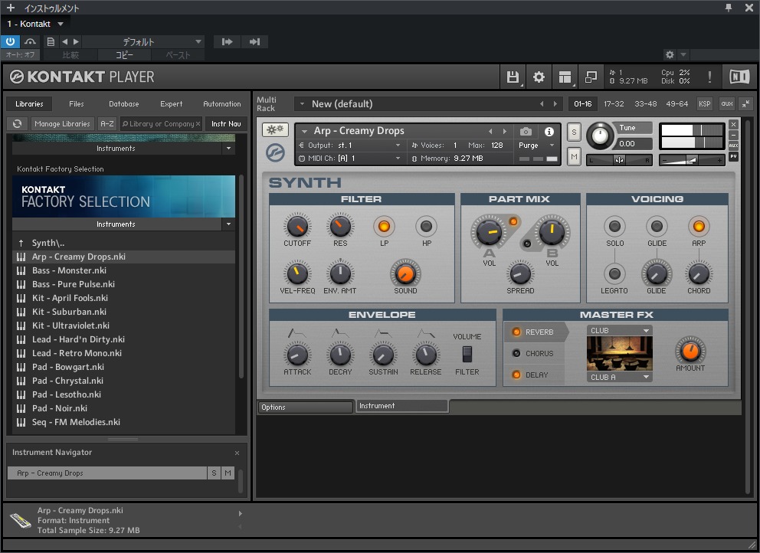Click the instrument volume slider
760x553 pixels.
tap(692, 160)
